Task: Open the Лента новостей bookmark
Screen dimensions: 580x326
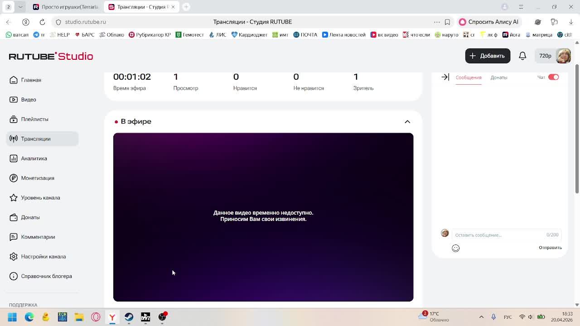Action: click(344, 35)
